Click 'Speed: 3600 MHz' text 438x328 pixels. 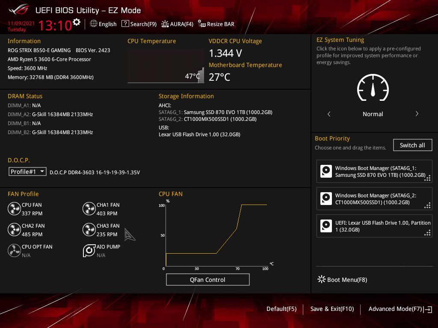(x=27, y=68)
